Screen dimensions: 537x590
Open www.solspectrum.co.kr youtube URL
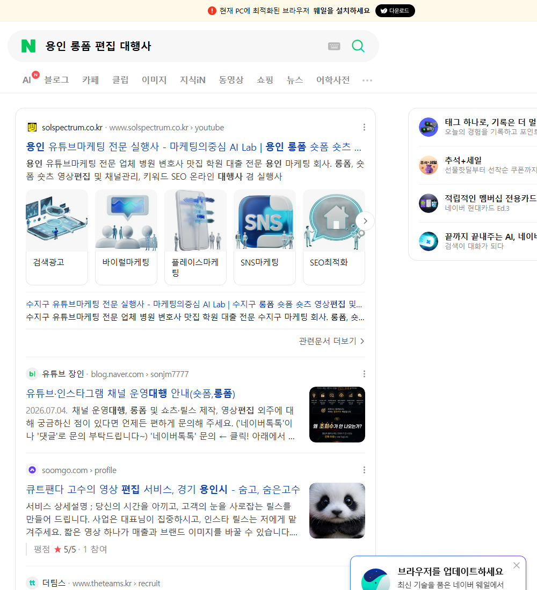click(x=166, y=128)
